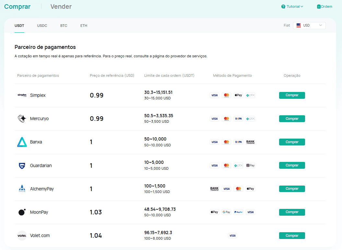
Task: Select the USDT coin tab
Action: point(19,26)
